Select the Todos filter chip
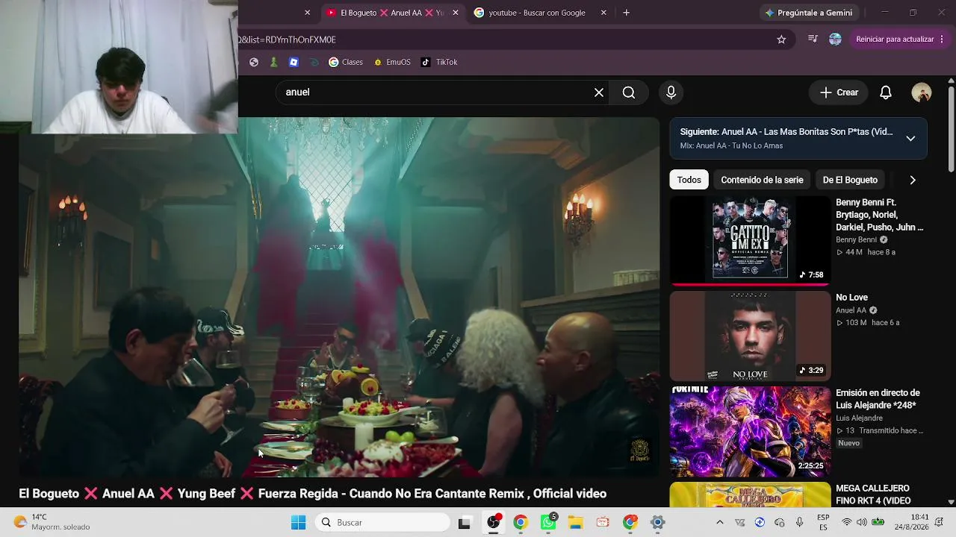 [689, 180]
